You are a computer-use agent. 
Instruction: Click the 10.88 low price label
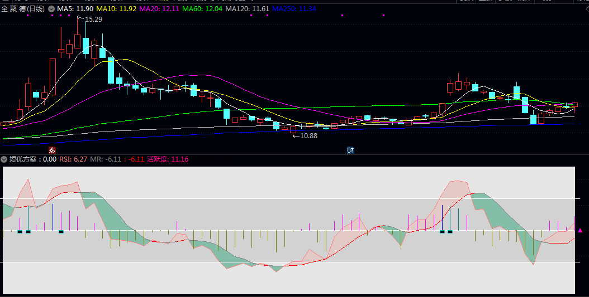click(309, 136)
